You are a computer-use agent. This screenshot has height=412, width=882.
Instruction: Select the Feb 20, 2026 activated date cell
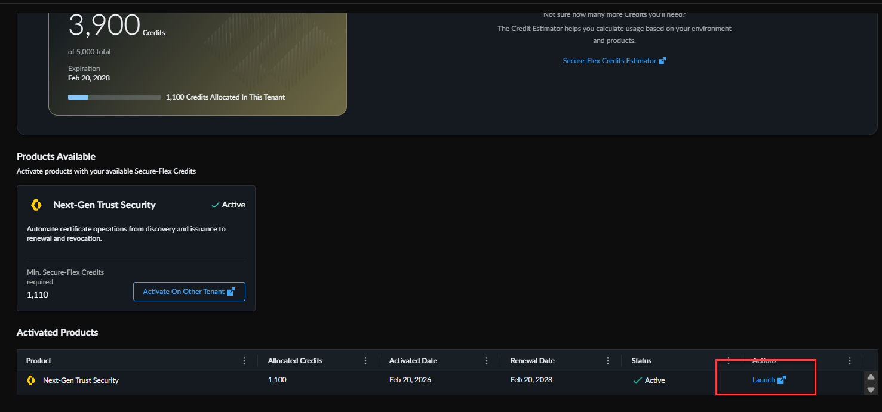click(x=410, y=380)
